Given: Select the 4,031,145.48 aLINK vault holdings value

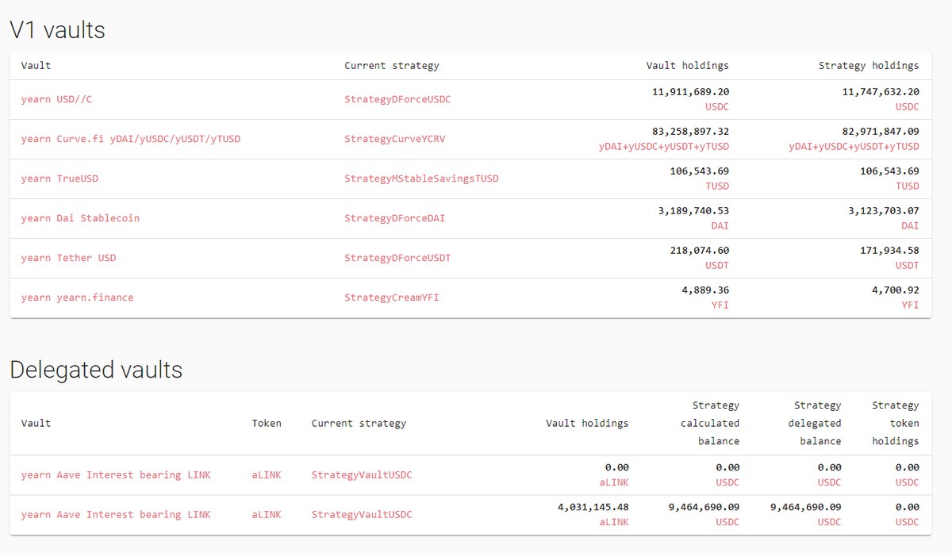Looking at the screenshot, I should pyautogui.click(x=593, y=507).
